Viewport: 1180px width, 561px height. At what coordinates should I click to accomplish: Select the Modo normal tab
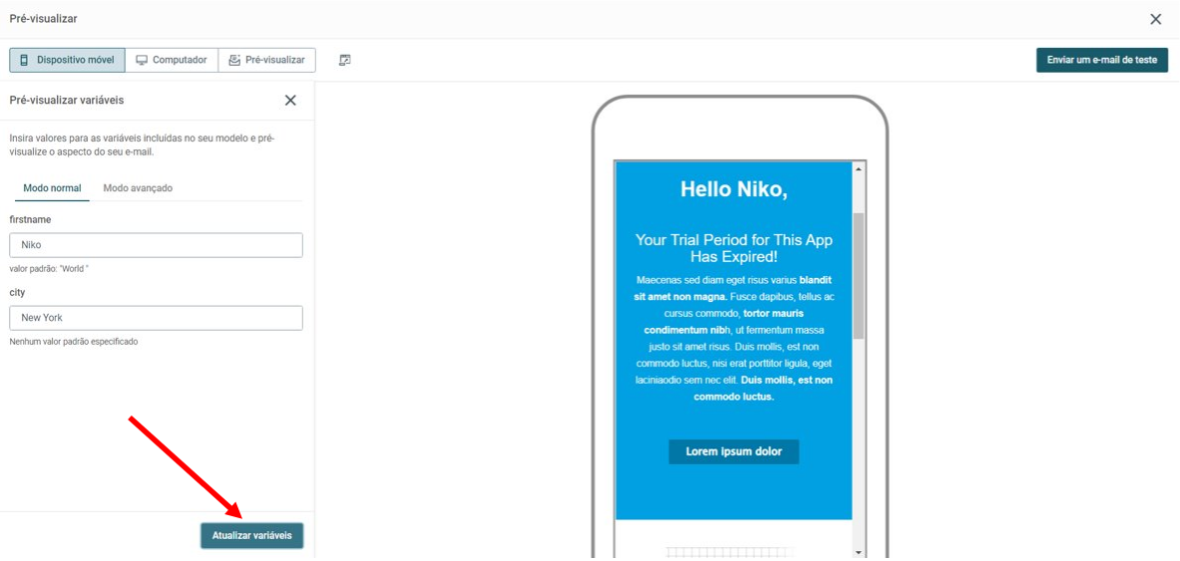click(52, 188)
